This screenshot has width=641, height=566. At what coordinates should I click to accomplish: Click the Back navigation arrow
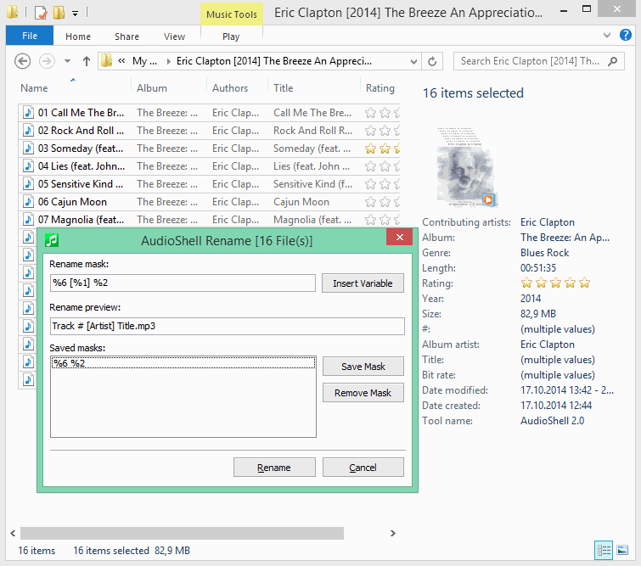coord(22,61)
